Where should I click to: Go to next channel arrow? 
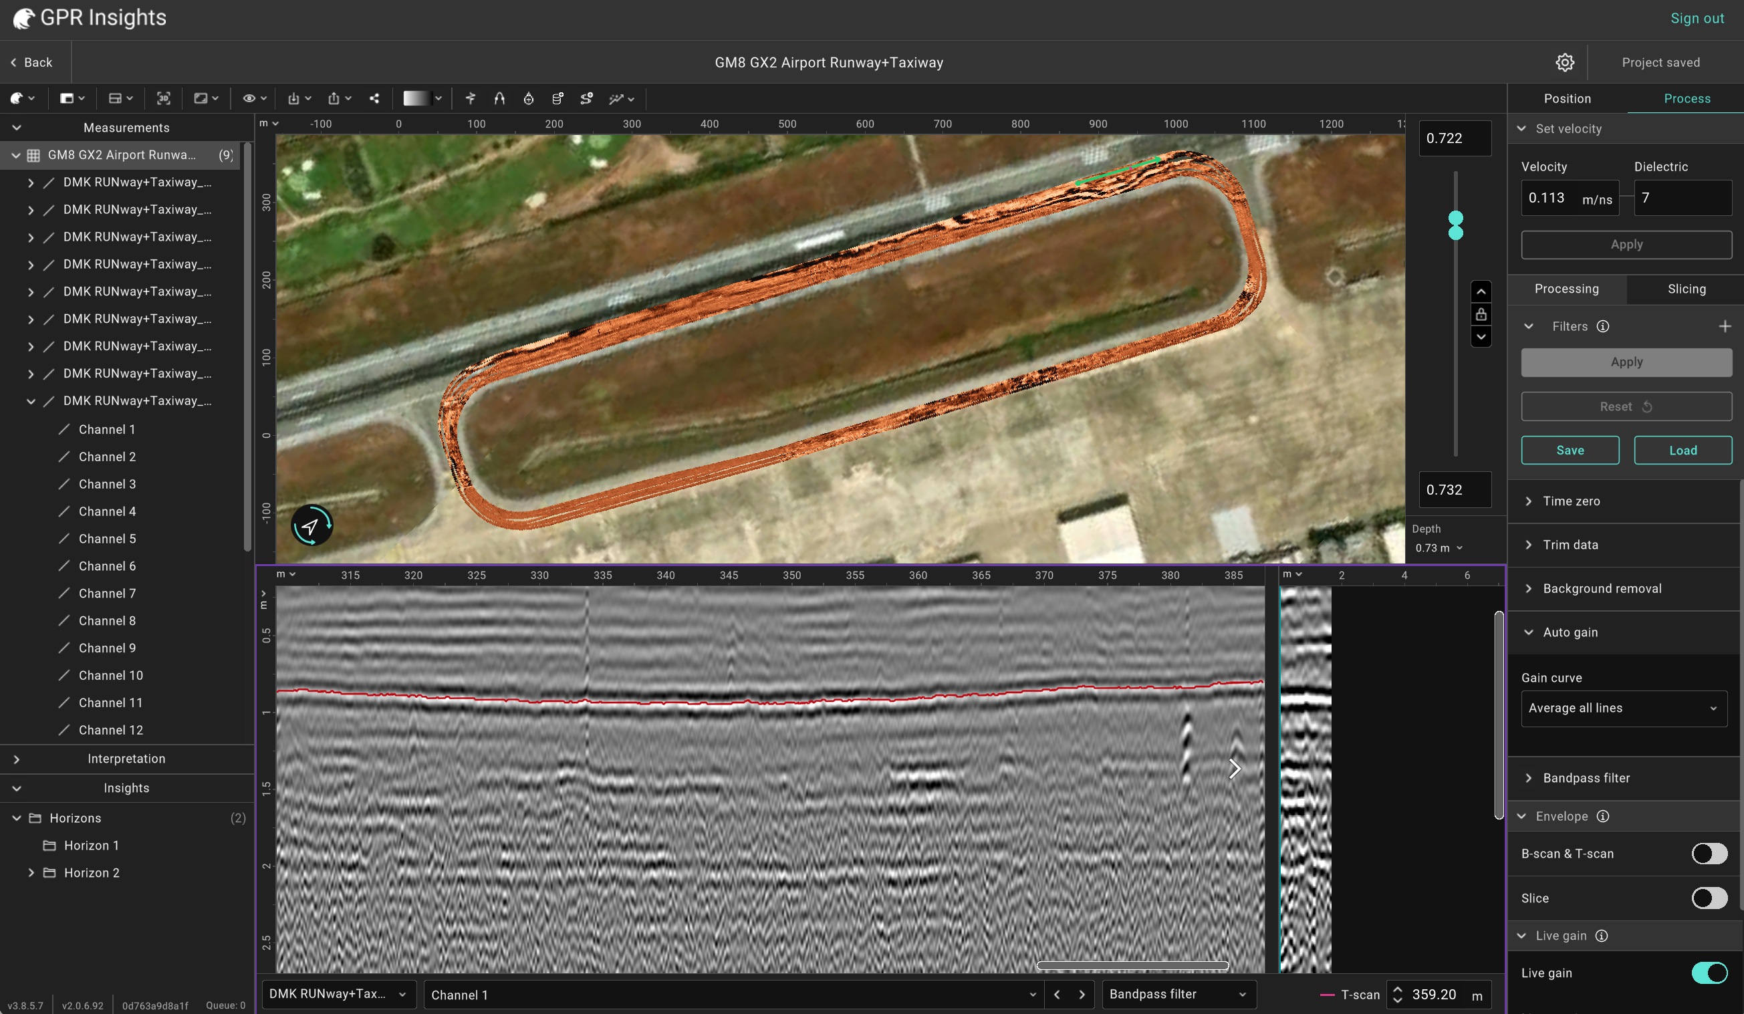1082,994
